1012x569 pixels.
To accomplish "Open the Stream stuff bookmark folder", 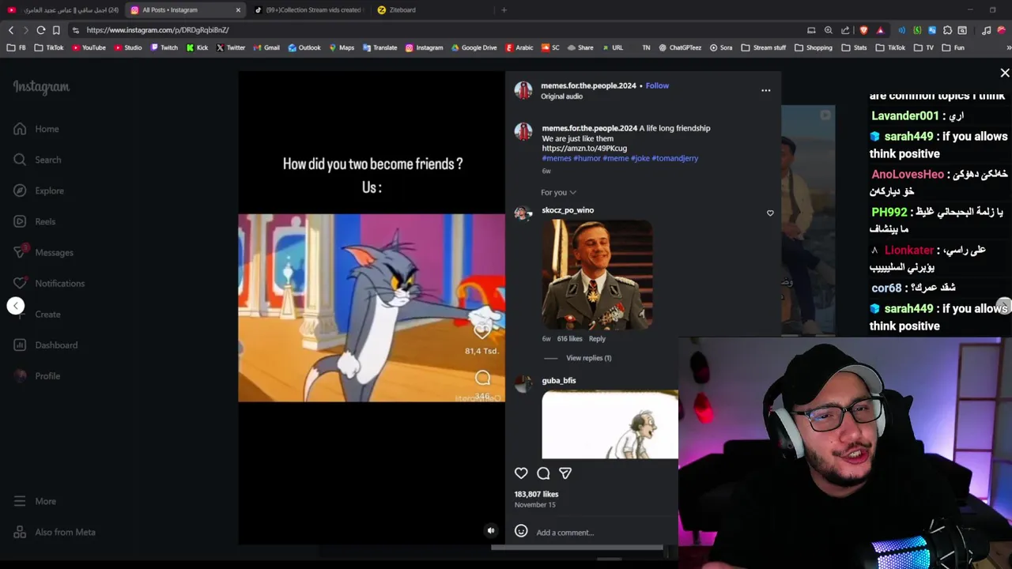I will pos(764,47).
